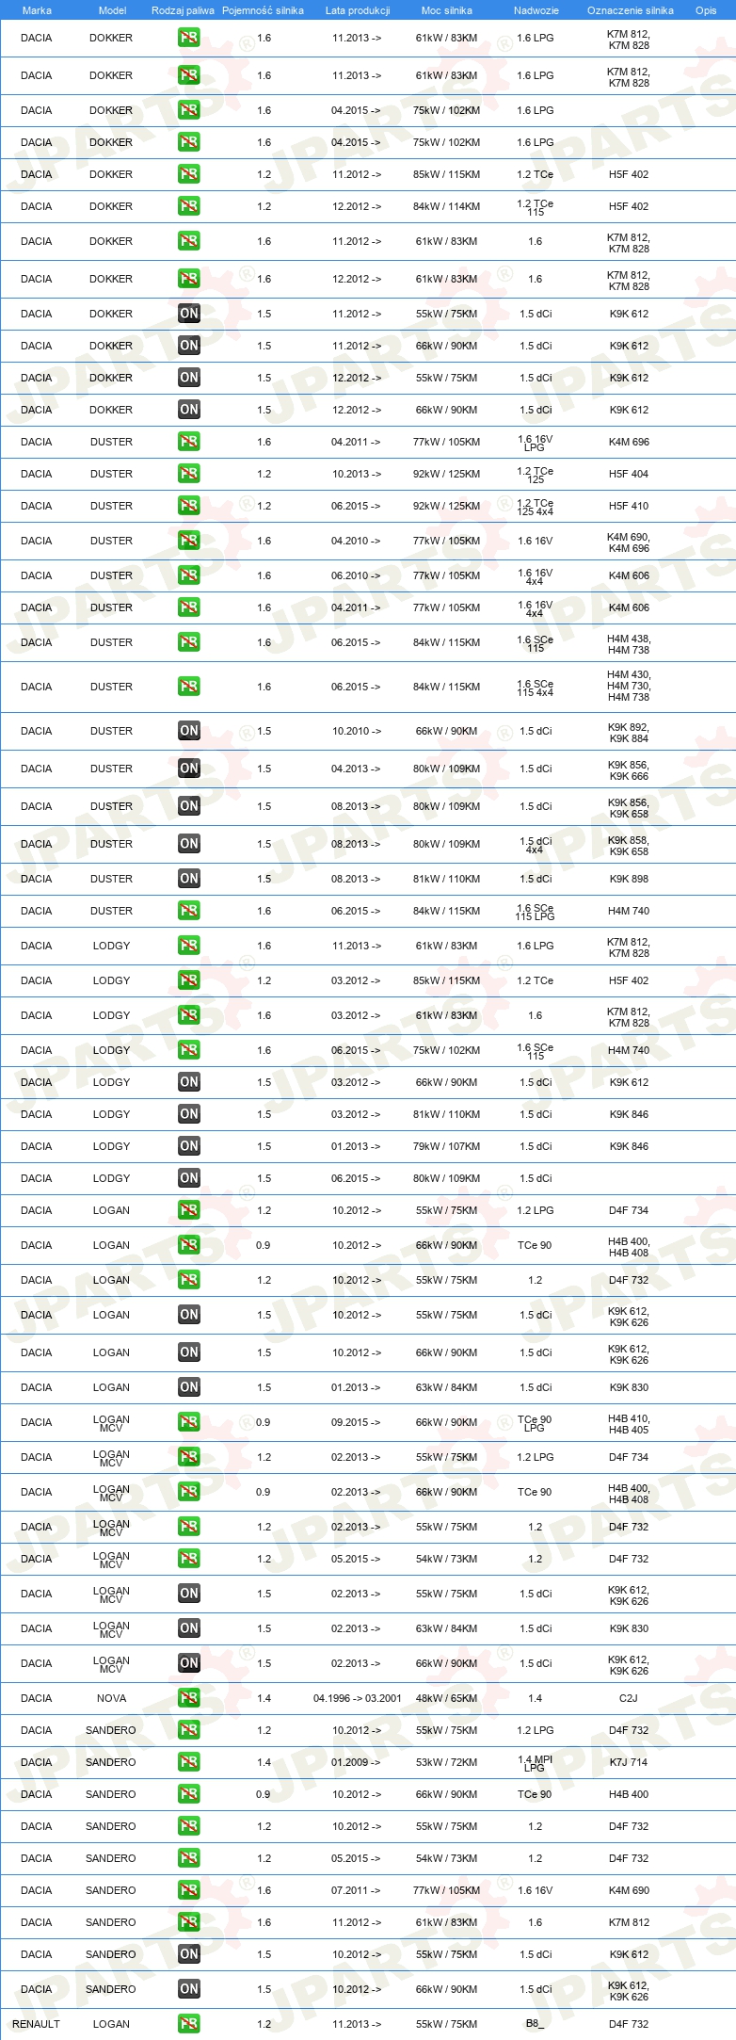Click engine code H5F 410
736x2040 pixels.
[x=629, y=506]
